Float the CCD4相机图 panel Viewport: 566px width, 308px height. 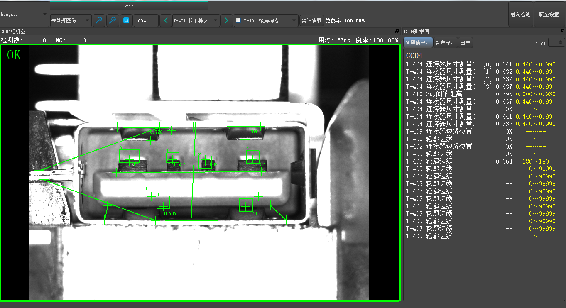click(x=397, y=32)
